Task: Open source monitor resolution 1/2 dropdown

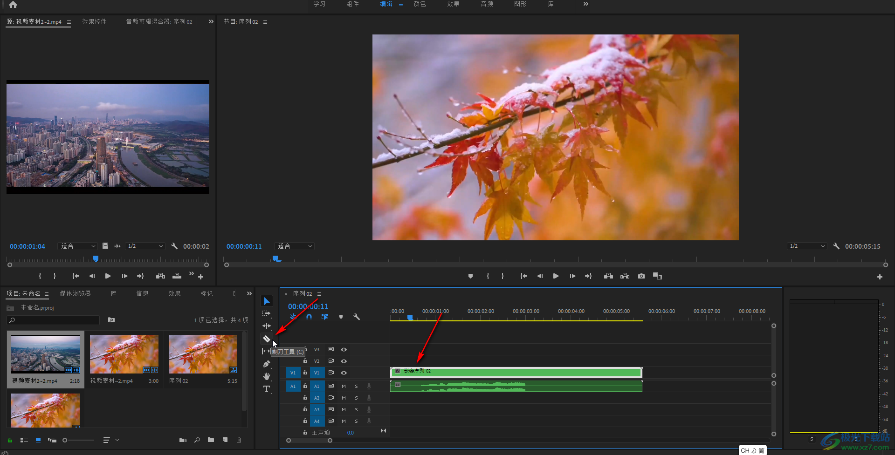Action: click(145, 246)
